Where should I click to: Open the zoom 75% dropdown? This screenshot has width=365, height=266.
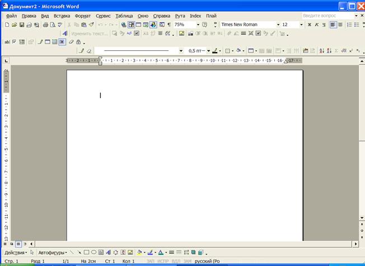pos(198,25)
